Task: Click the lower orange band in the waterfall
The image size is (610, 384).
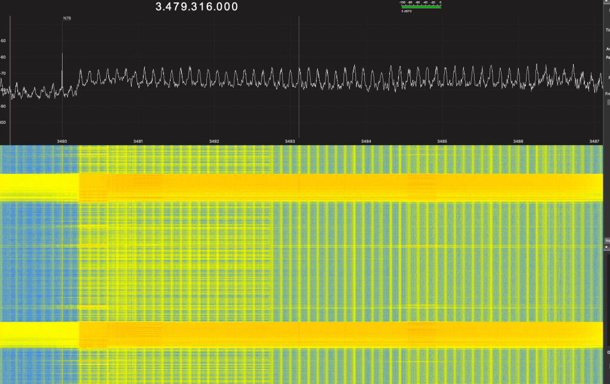Action: click(x=334, y=335)
